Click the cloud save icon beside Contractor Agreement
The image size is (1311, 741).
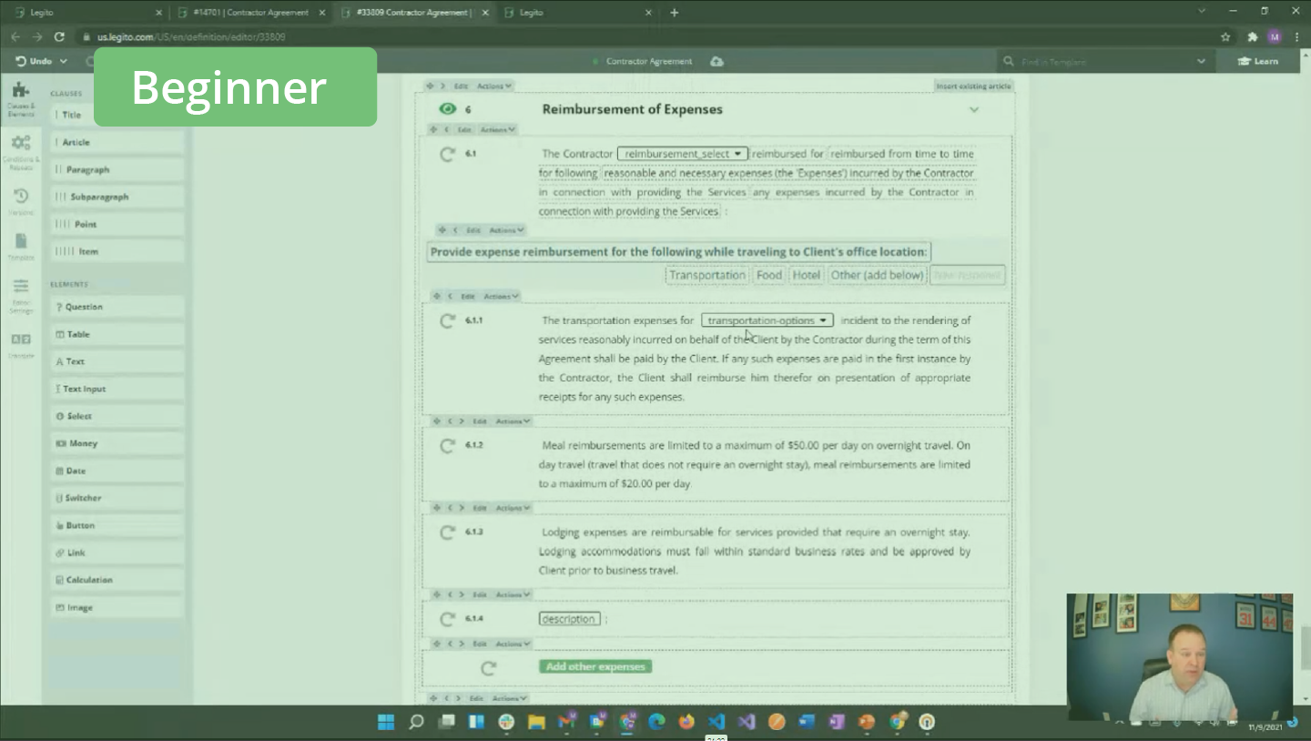click(x=716, y=61)
